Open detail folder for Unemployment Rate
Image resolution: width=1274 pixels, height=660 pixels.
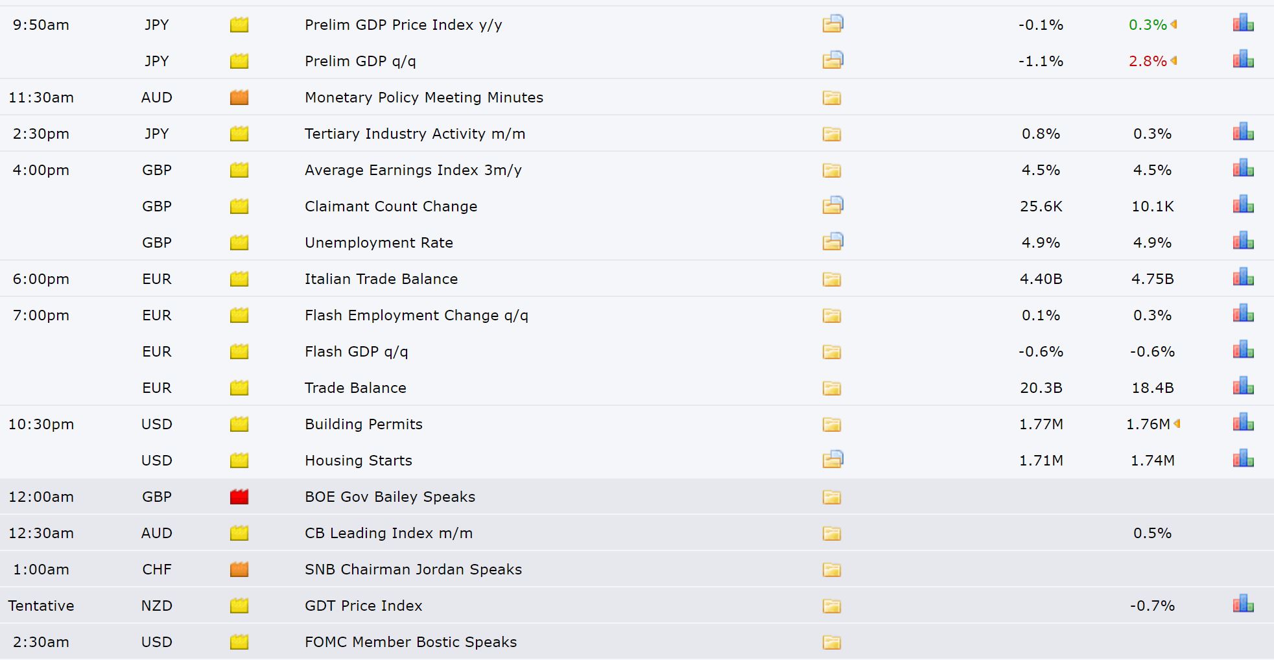click(x=832, y=242)
